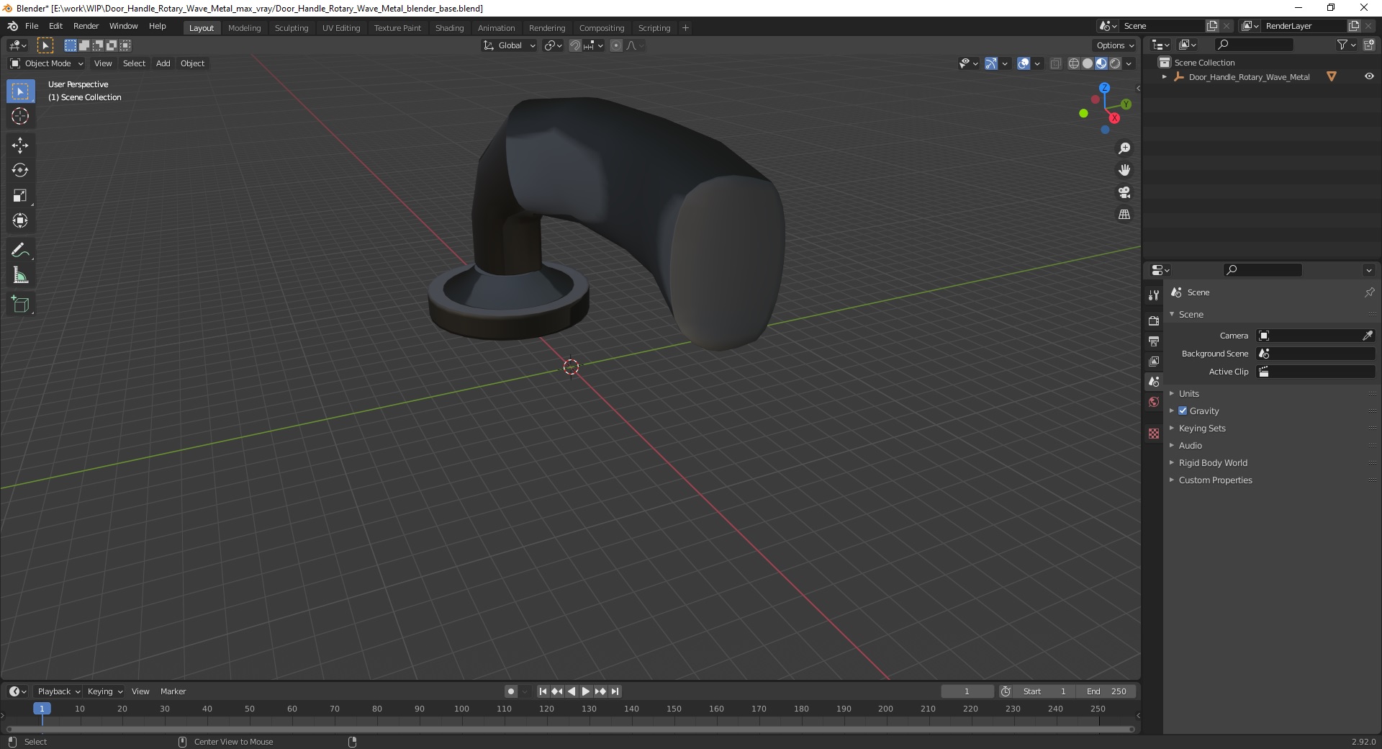Viewport: 1382px width, 749px height.
Task: Open the Output properties tab
Action: click(x=1154, y=341)
